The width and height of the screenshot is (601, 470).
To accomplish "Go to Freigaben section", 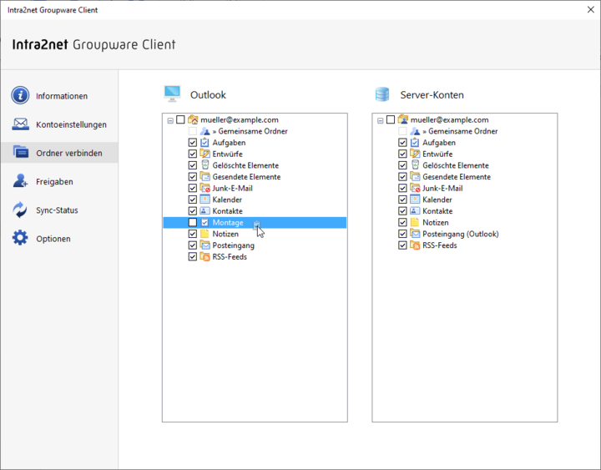I will pyautogui.click(x=59, y=181).
